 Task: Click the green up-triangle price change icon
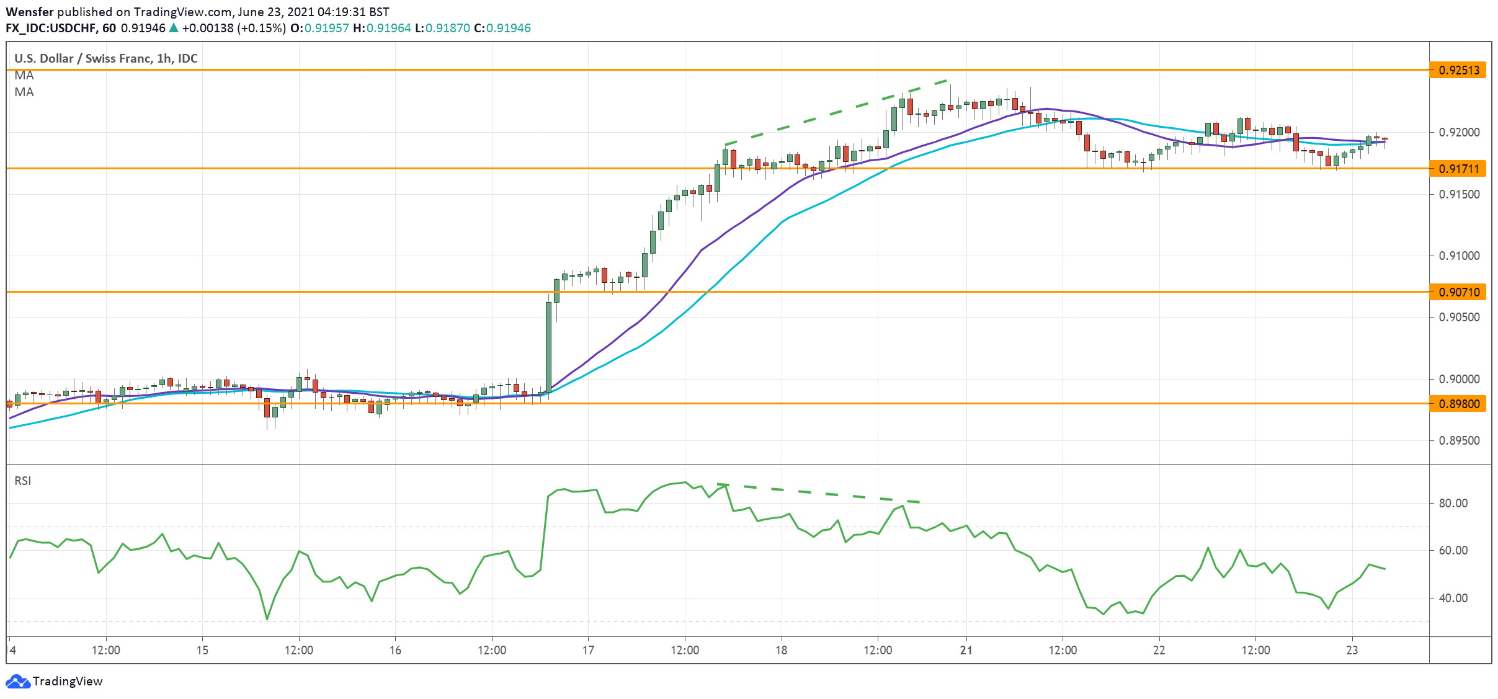[x=174, y=28]
